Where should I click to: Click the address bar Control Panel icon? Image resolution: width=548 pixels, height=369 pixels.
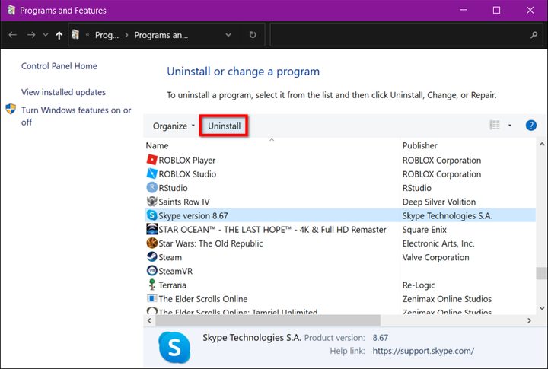pos(75,34)
